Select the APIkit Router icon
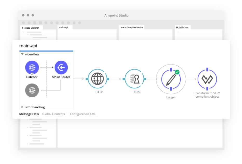242x164 pixels. (61, 67)
